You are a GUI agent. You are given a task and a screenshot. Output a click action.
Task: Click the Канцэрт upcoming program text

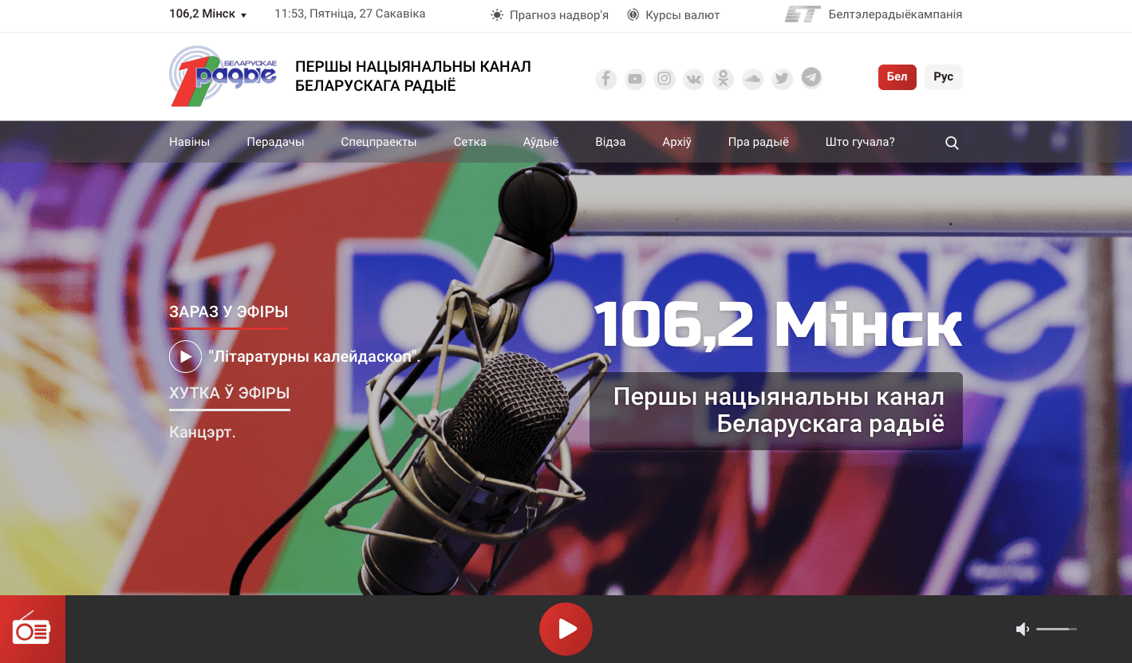[x=203, y=433]
